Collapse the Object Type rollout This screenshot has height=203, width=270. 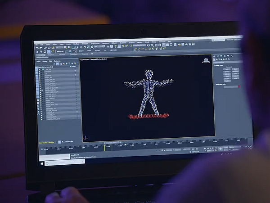pyautogui.click(x=214, y=65)
